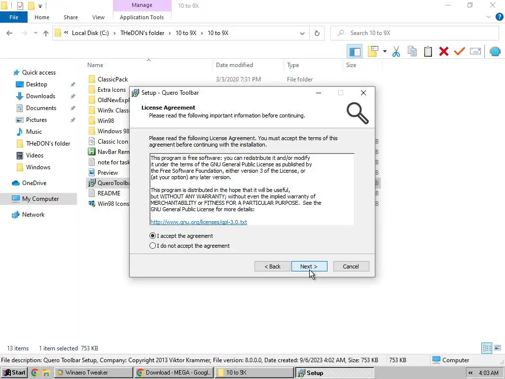505x379 pixels.
Task: Expand the ribbon chevron
Action: click(489, 17)
